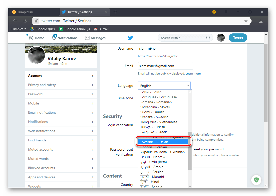Reload the page with refresh icon

tap(25, 21)
